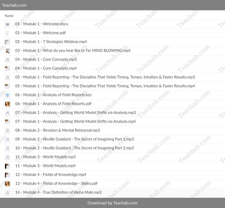225x208 pixels.
Task: Click the audio icon for Secret of Imagining Part 2
Action: [x=7, y=148]
